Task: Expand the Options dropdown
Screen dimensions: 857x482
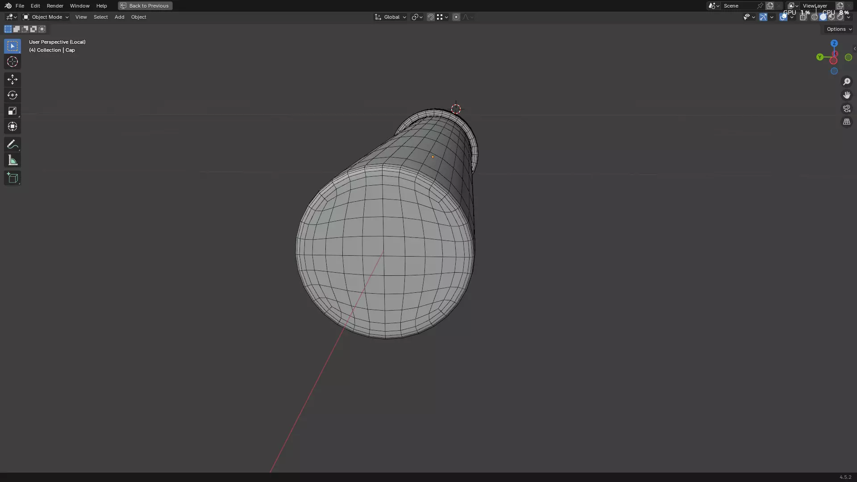Action: 839,29
